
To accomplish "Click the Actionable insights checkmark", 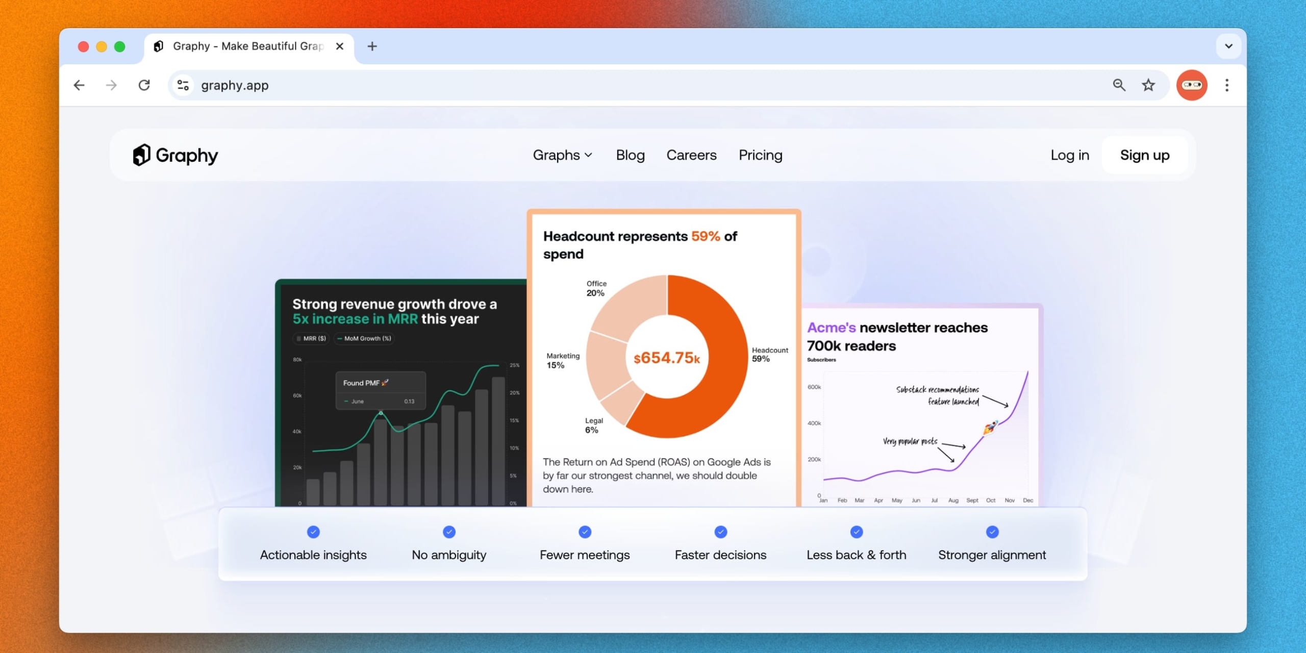I will (313, 532).
